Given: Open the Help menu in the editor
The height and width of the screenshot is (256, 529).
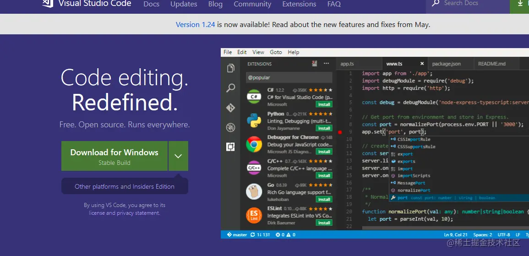Looking at the screenshot, I should [294, 52].
